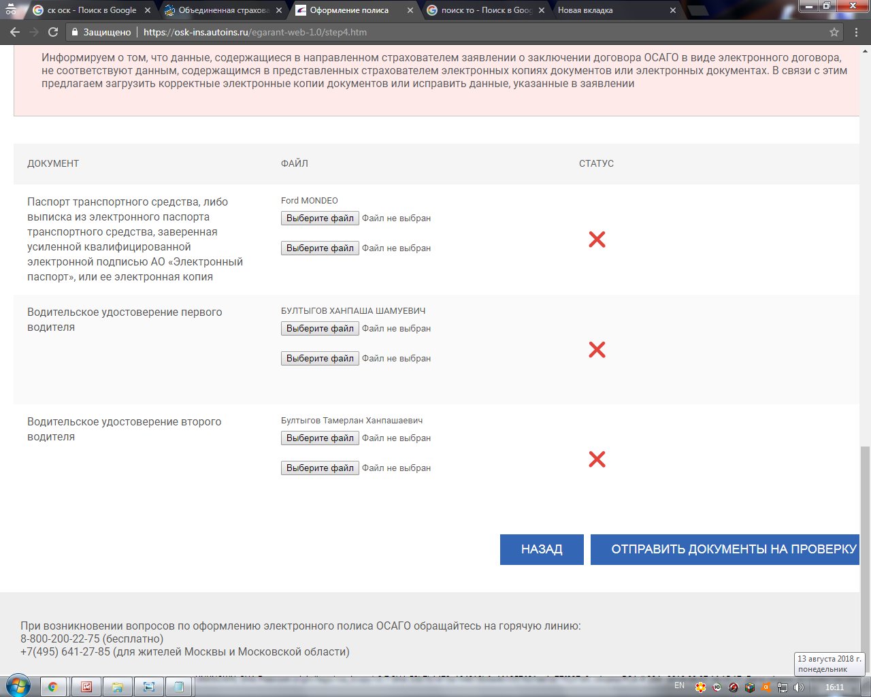Open the Windows Start menu
This screenshot has width=871, height=697.
point(18,686)
